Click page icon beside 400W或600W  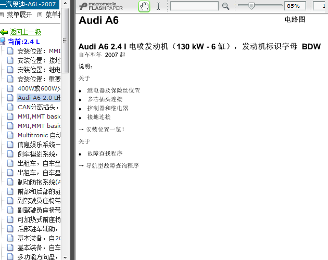tap(10, 88)
